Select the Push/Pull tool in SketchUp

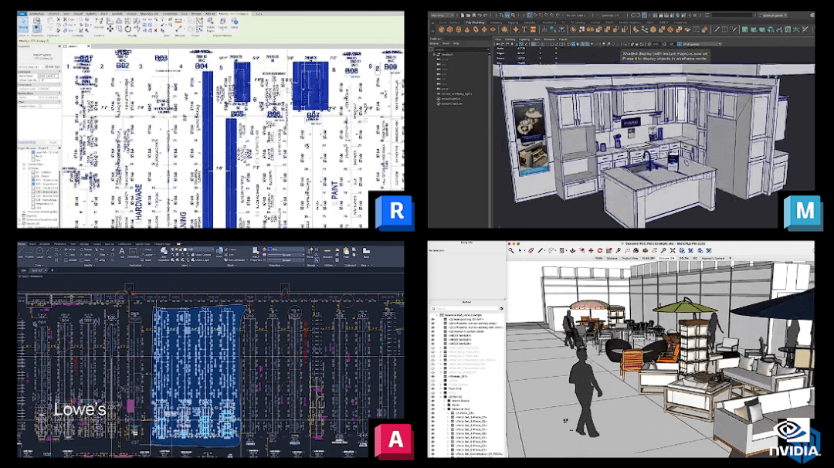point(572,250)
